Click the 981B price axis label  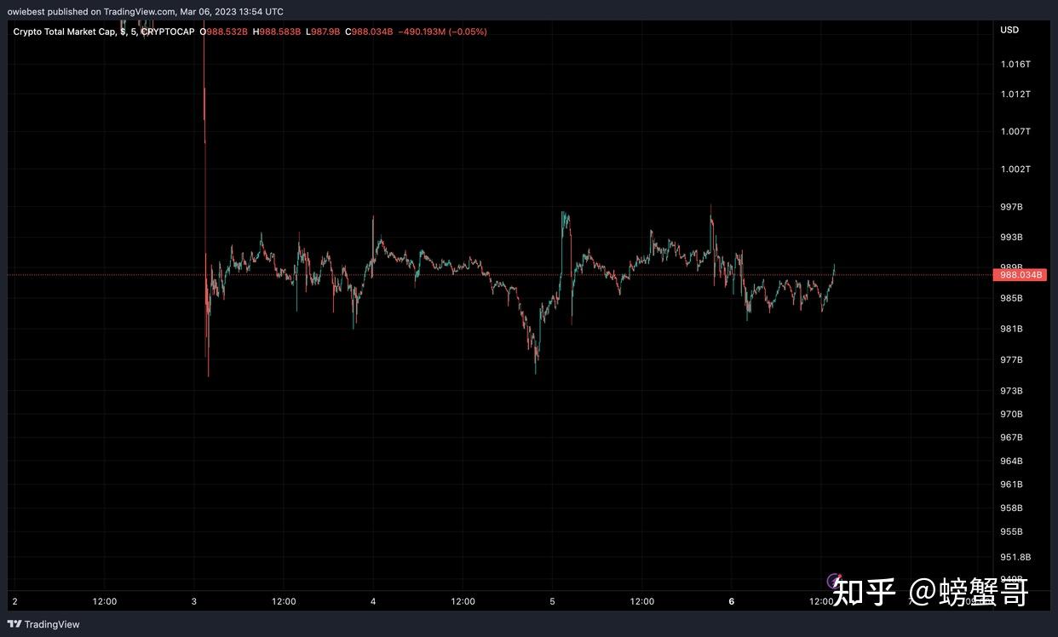(1011, 329)
